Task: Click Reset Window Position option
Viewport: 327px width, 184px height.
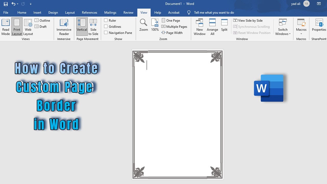Action: point(252,33)
